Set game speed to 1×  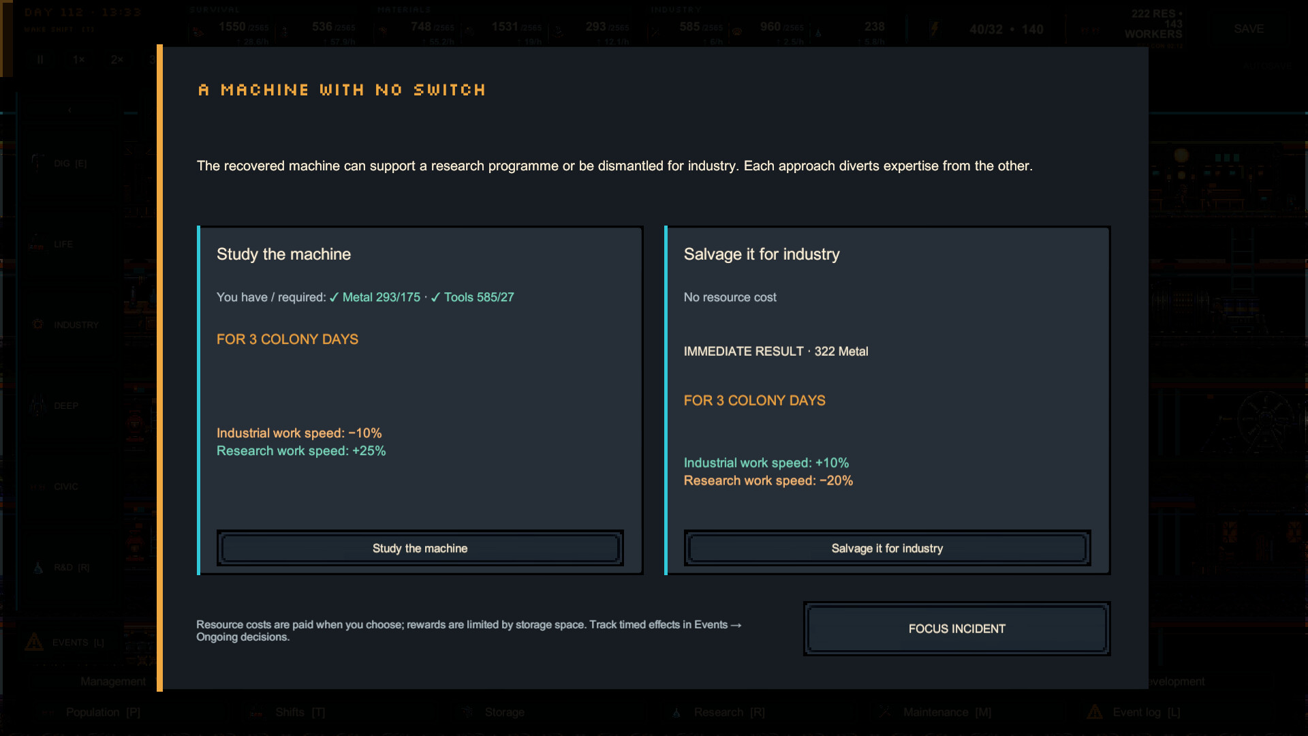point(79,60)
